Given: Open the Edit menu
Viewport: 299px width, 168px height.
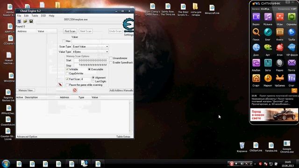Looking at the screenshot, I should pos(26,16).
